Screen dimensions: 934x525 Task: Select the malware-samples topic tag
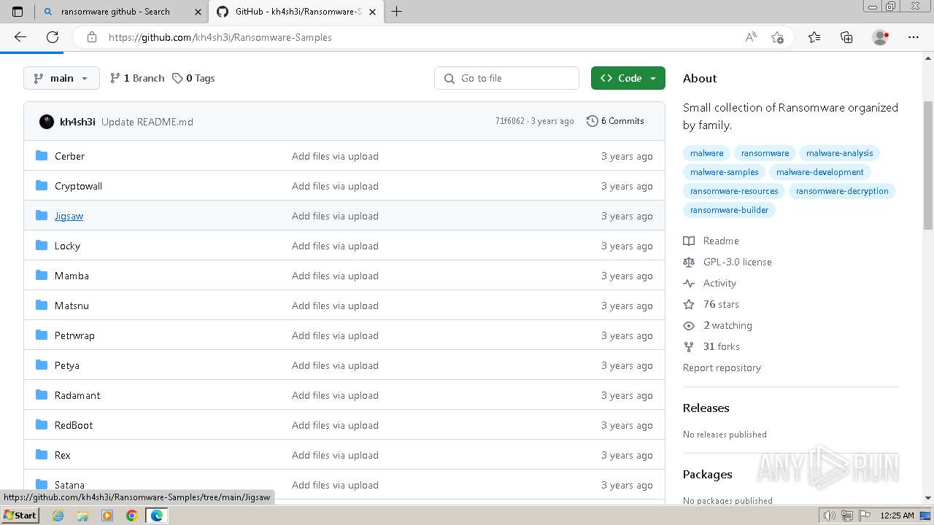724,172
